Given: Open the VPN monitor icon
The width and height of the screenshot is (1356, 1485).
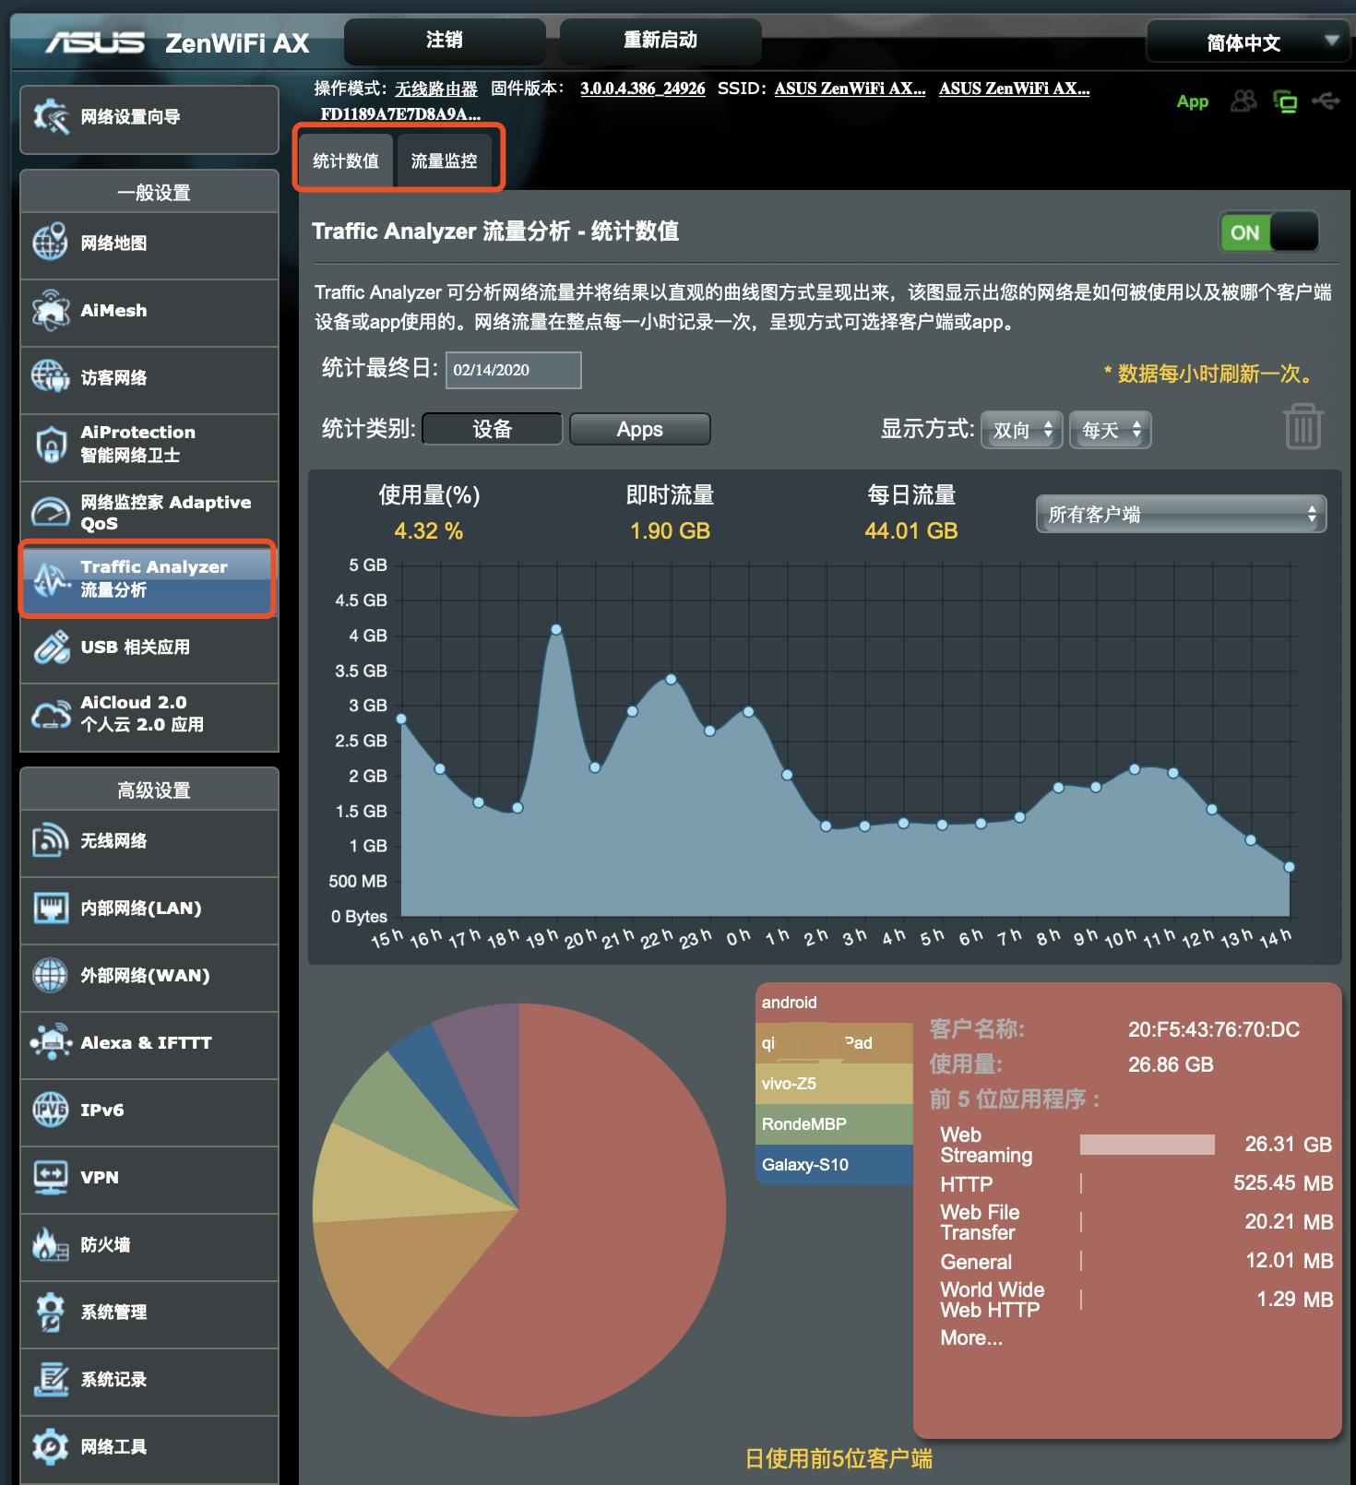Looking at the screenshot, I should (51, 1178).
